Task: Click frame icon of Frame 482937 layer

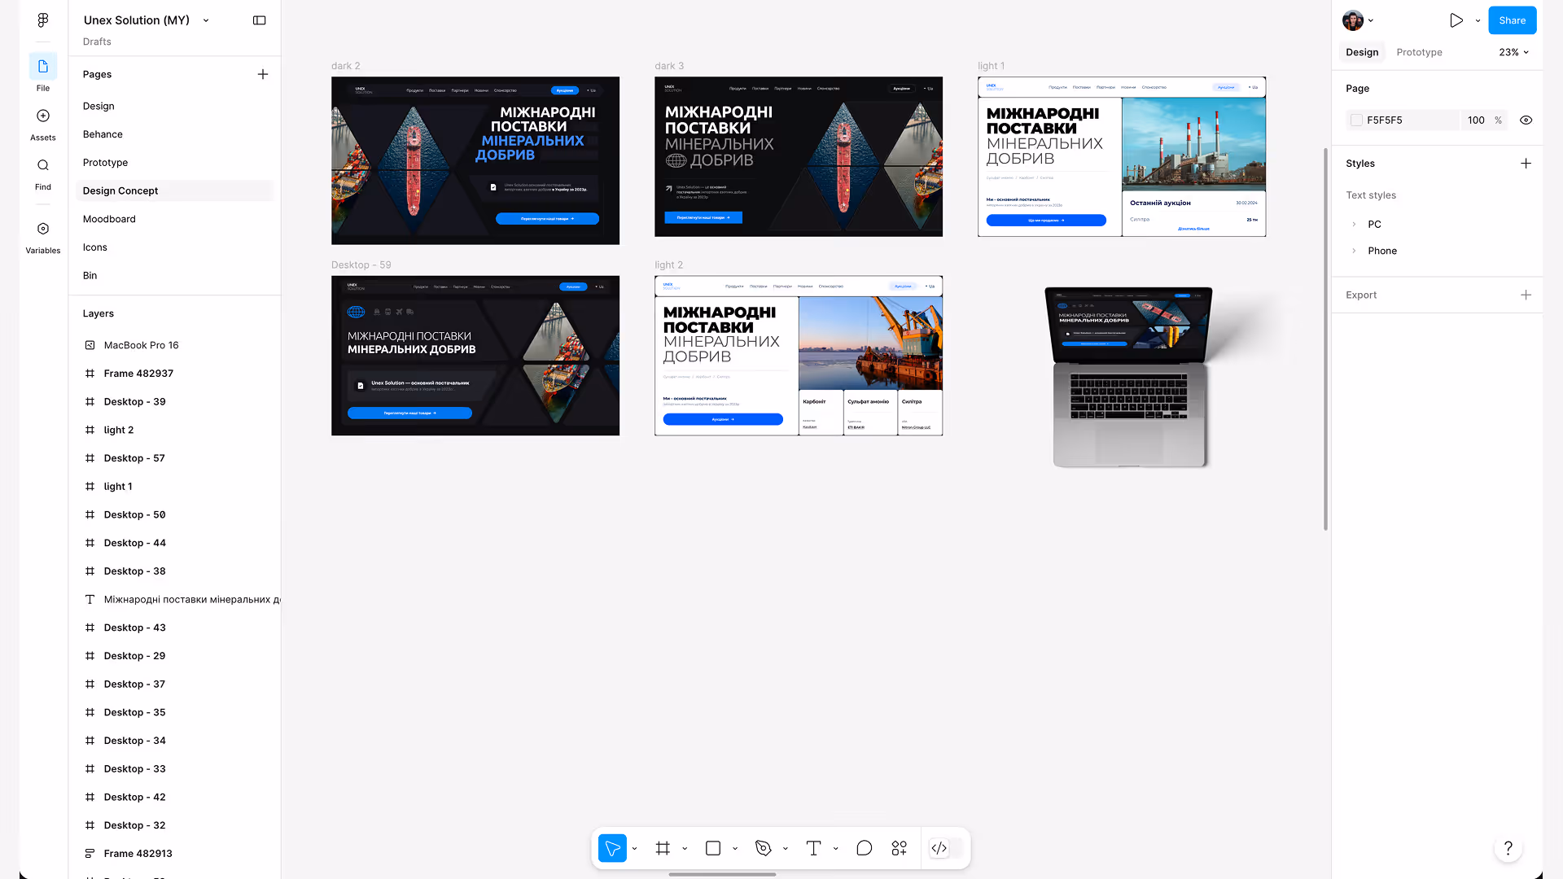Action: [x=90, y=374]
